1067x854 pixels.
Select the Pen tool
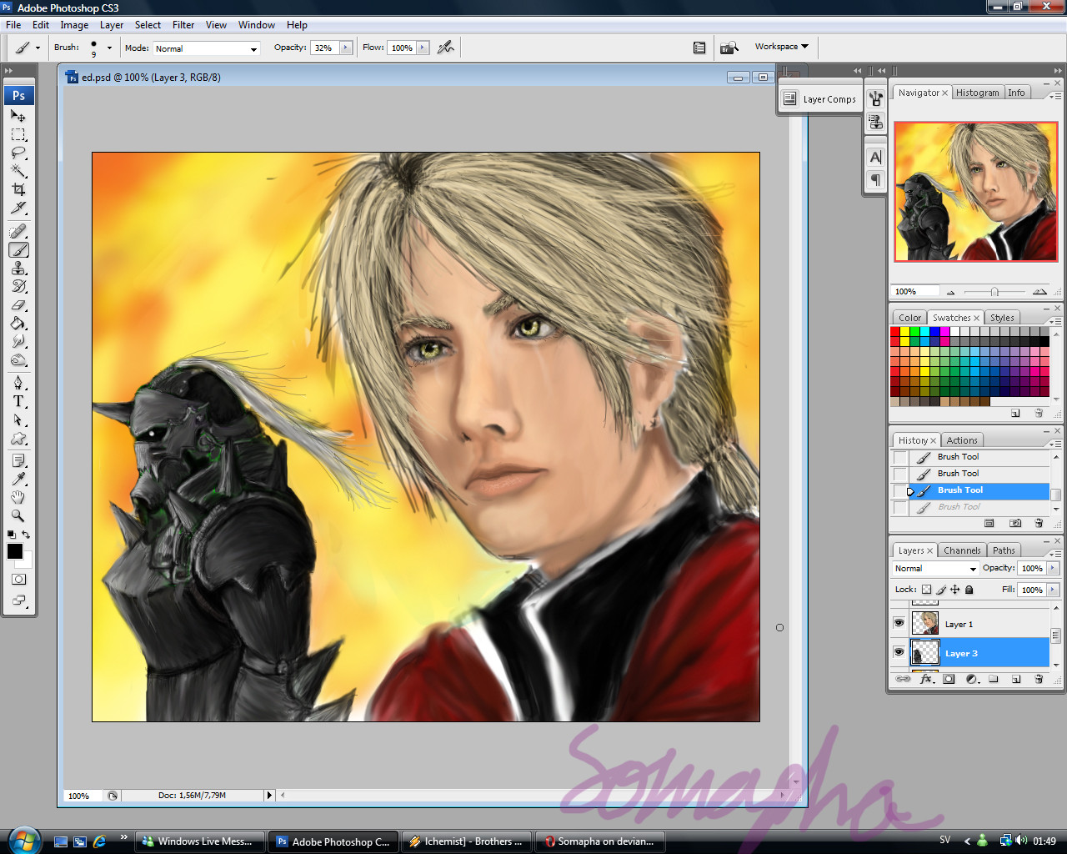(18, 384)
